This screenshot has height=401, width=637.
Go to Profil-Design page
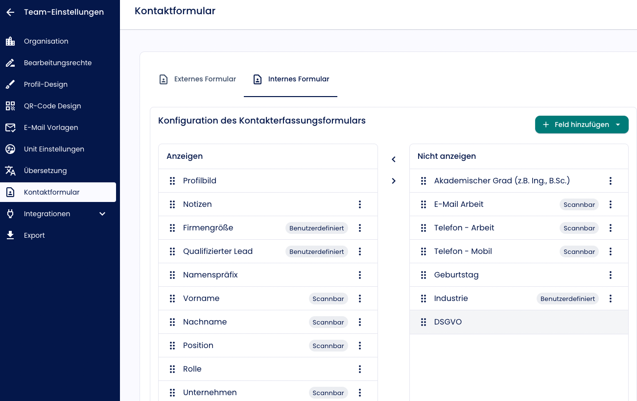pos(58,84)
